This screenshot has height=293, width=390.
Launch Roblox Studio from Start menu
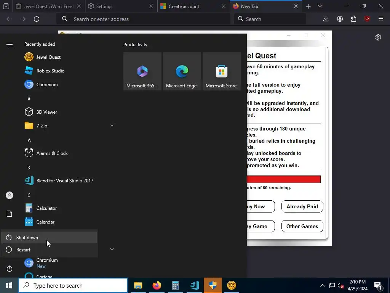pos(44,71)
